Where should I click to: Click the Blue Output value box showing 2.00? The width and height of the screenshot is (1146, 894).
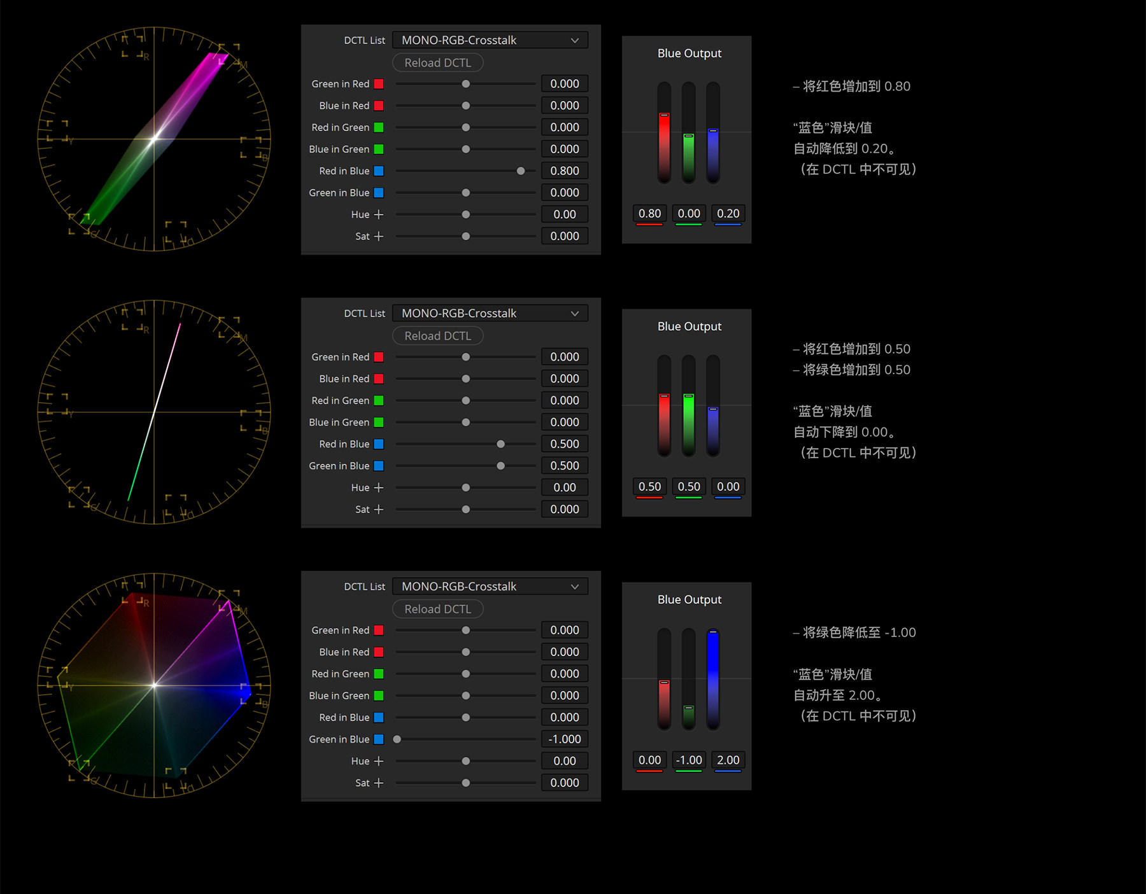pos(728,760)
